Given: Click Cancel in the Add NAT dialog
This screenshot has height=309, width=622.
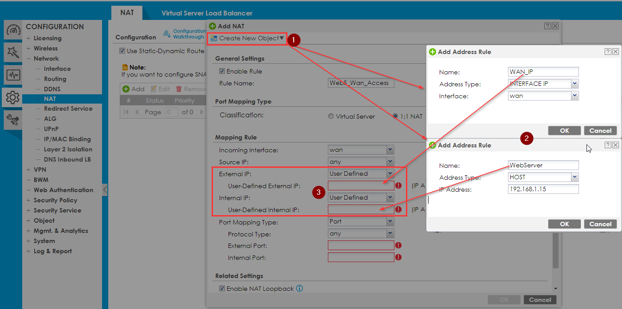Looking at the screenshot, I should tap(540, 300).
